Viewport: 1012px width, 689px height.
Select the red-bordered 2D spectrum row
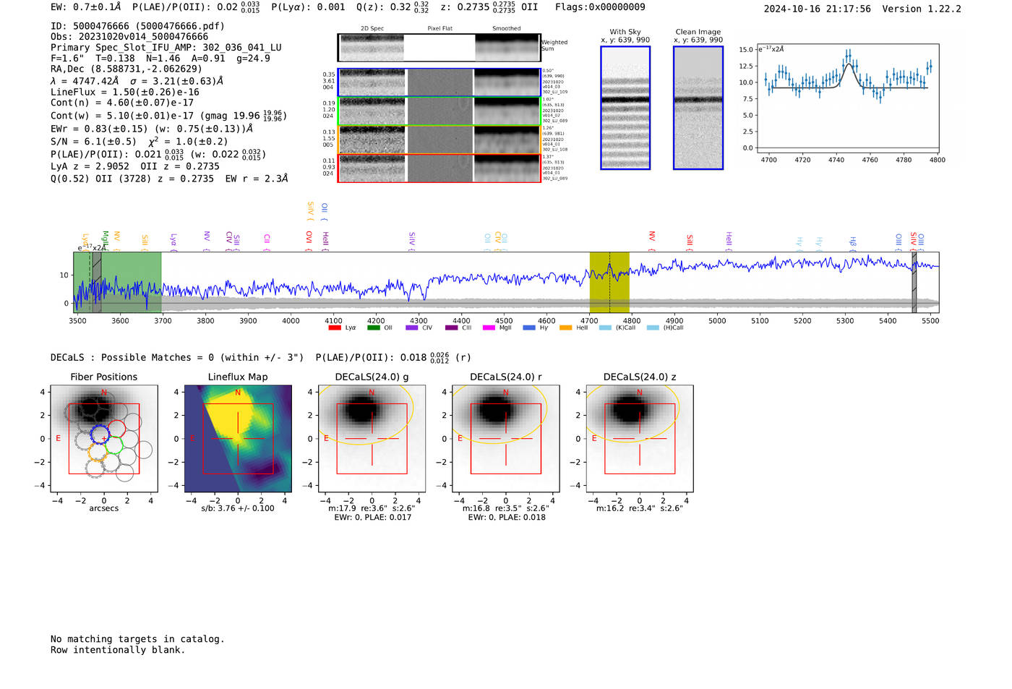[x=439, y=168]
